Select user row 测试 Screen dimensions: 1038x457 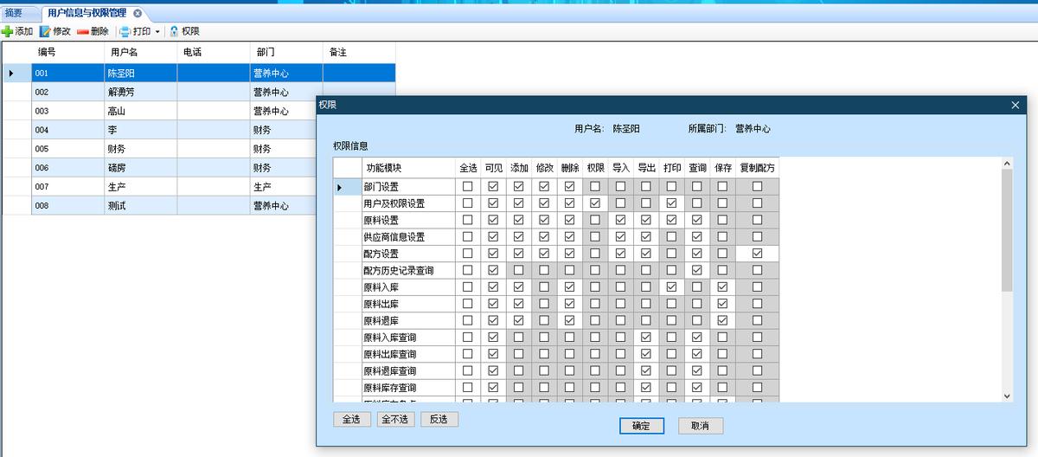point(160,206)
